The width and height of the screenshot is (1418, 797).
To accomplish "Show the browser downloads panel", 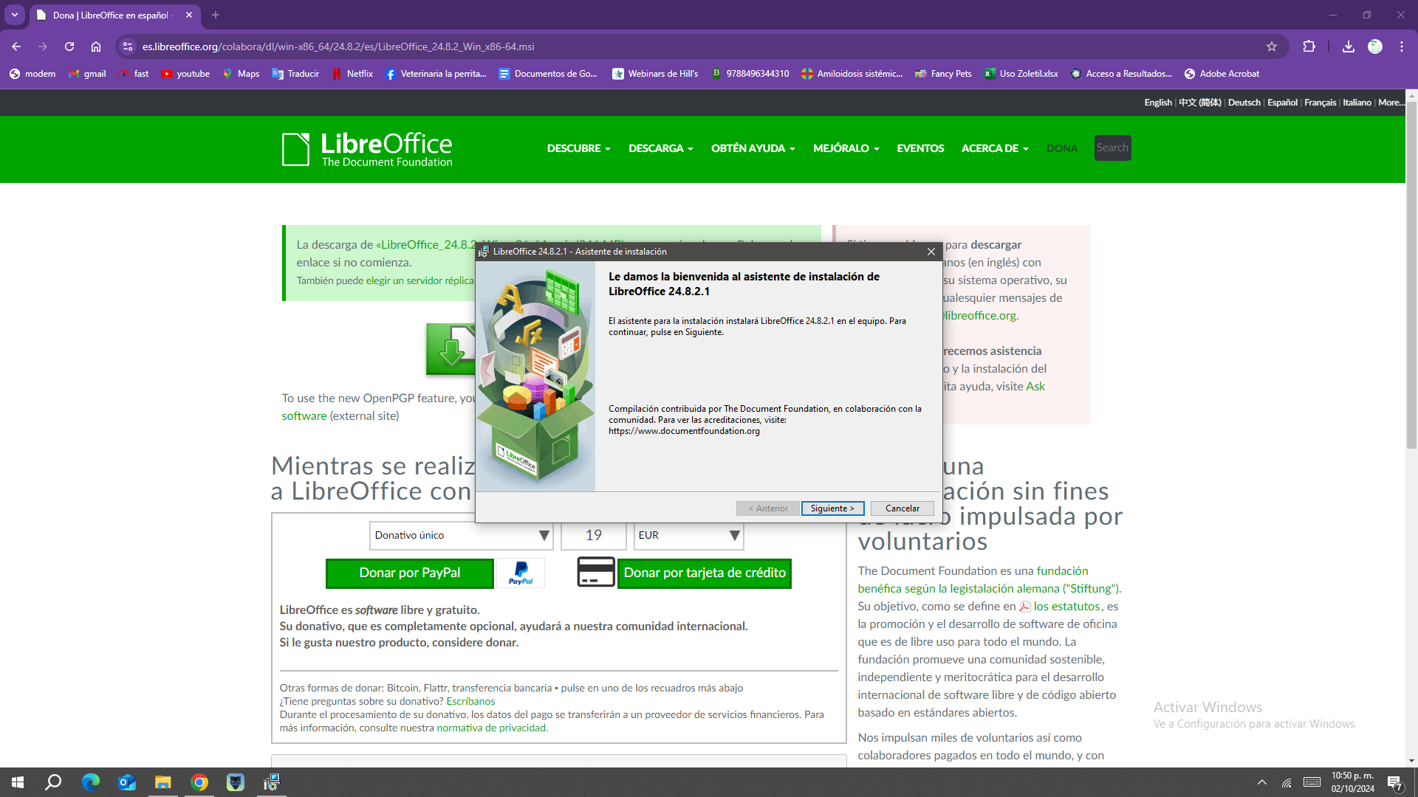I will 1349,46.
